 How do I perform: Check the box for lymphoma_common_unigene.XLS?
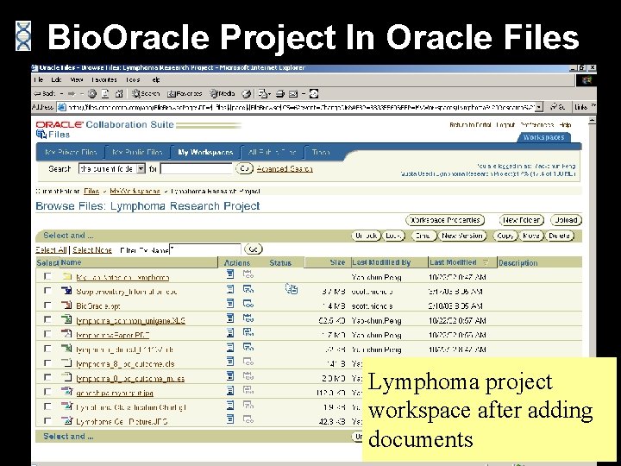point(47,319)
